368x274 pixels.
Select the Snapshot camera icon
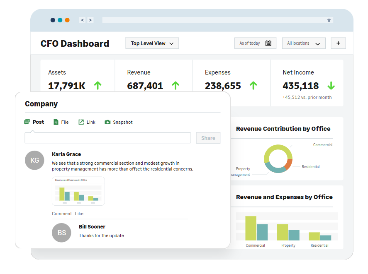[x=107, y=122]
